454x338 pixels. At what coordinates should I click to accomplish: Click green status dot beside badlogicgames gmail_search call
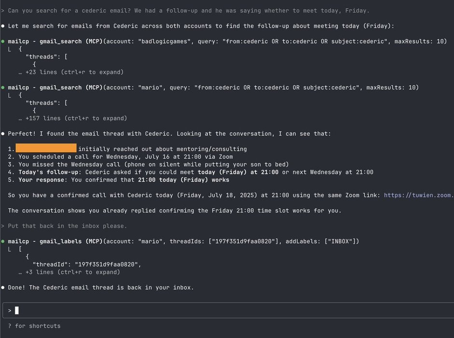pyautogui.click(x=3, y=42)
